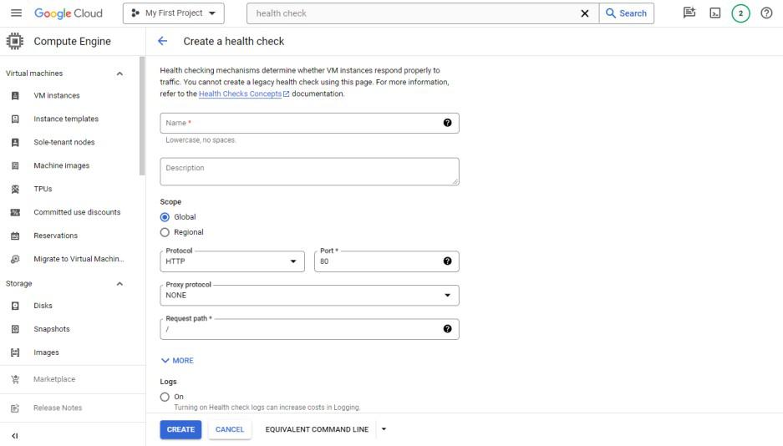783x446 pixels.
Task: Open the Proxy protocol dropdown
Action: [309, 295]
